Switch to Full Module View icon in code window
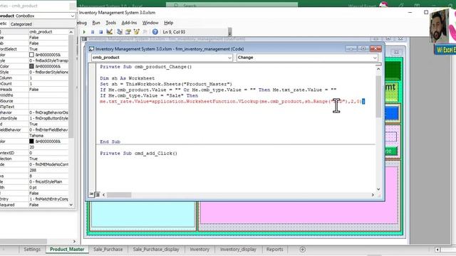Viewport: 456px width, 256px height. 98,194
